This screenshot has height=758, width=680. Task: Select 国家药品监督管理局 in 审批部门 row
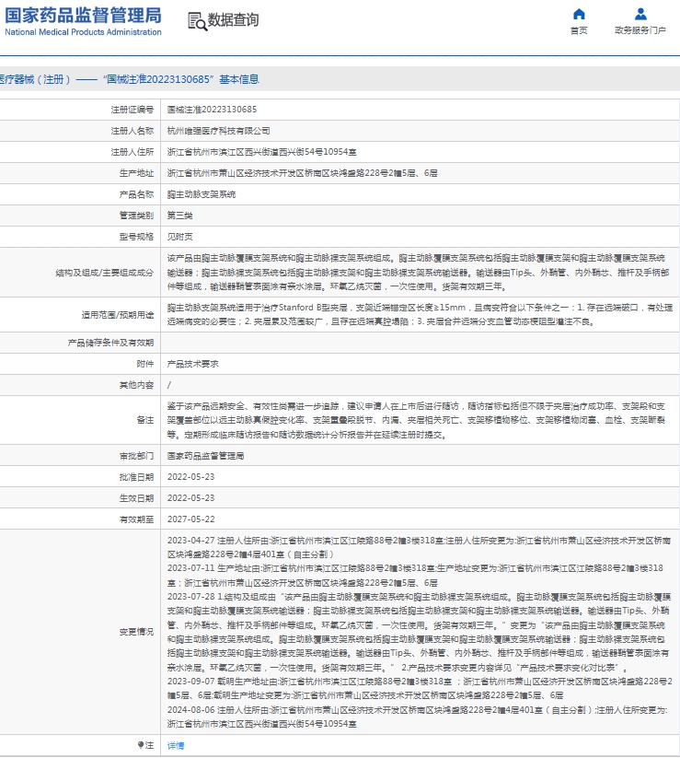point(206,456)
